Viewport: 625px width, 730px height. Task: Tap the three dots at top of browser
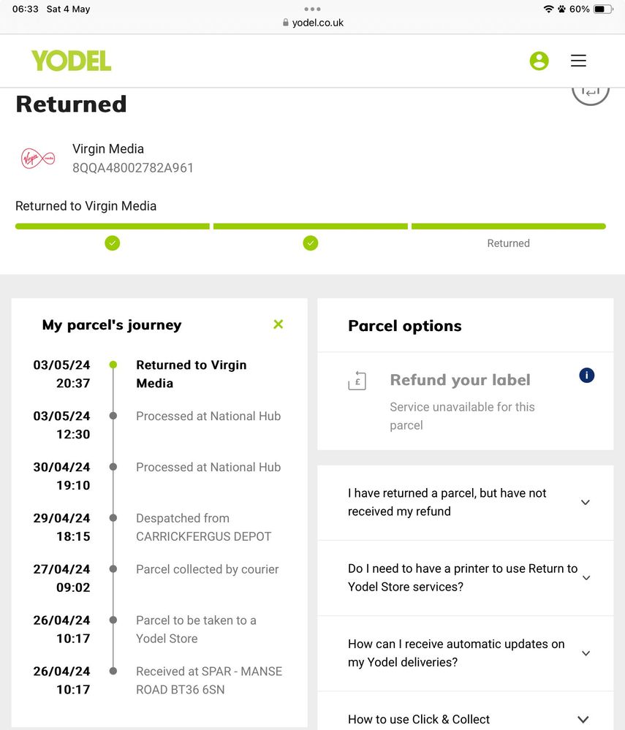pos(312,9)
